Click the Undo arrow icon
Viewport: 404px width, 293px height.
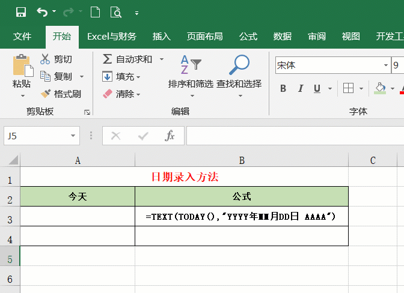coord(41,12)
